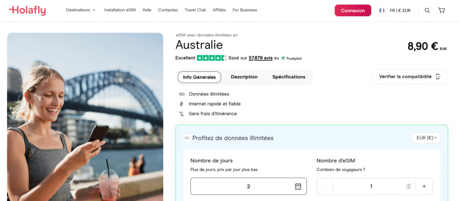Open the EUR (€) currency dropdown
The image size is (460, 201).
click(x=426, y=138)
